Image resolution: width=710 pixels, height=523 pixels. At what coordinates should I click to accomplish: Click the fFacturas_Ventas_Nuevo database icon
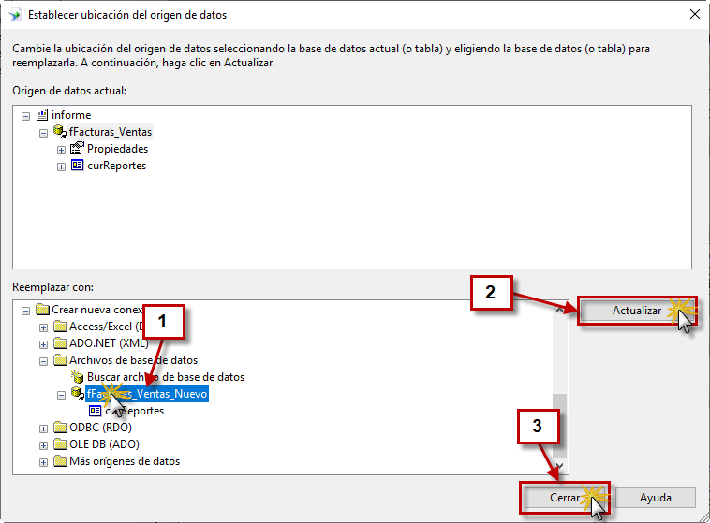tap(78, 394)
